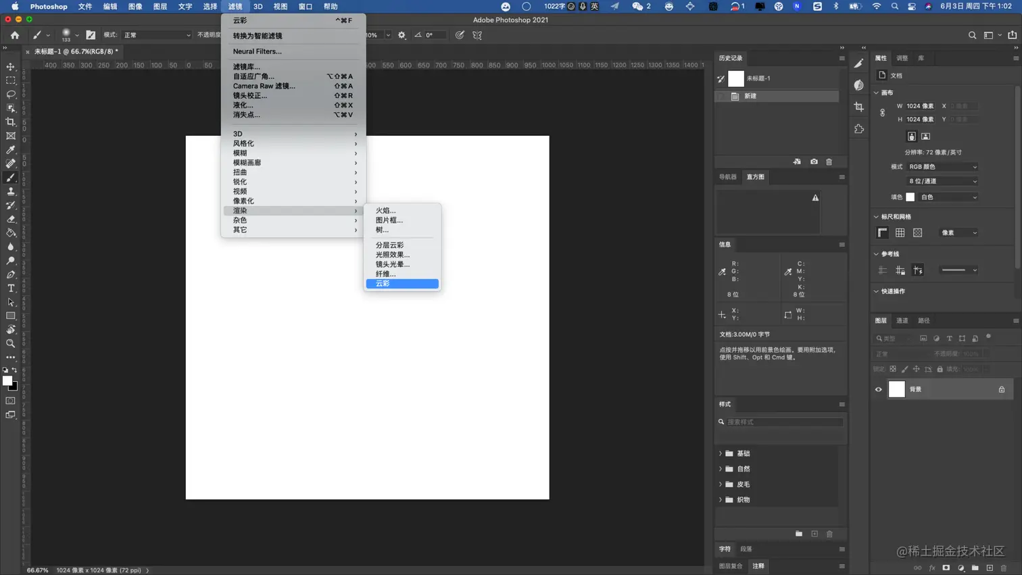Open brush blend mode 正常 dropdown
1022x575 pixels.
click(x=157, y=35)
